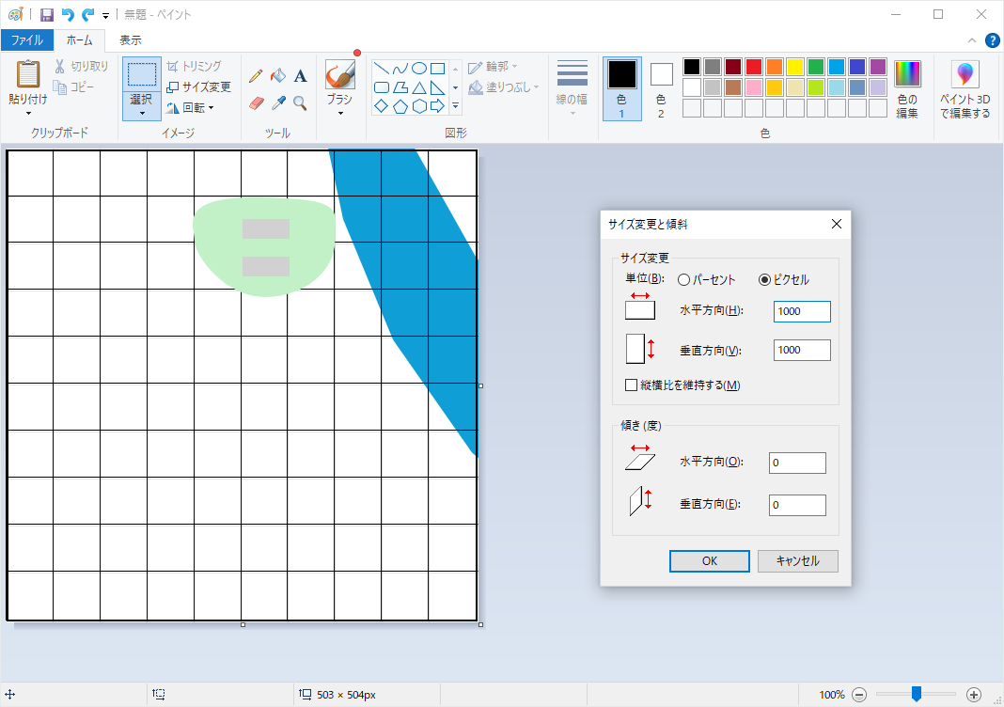Open the File (ファイル) menu
1004x707 pixels.
(x=27, y=39)
